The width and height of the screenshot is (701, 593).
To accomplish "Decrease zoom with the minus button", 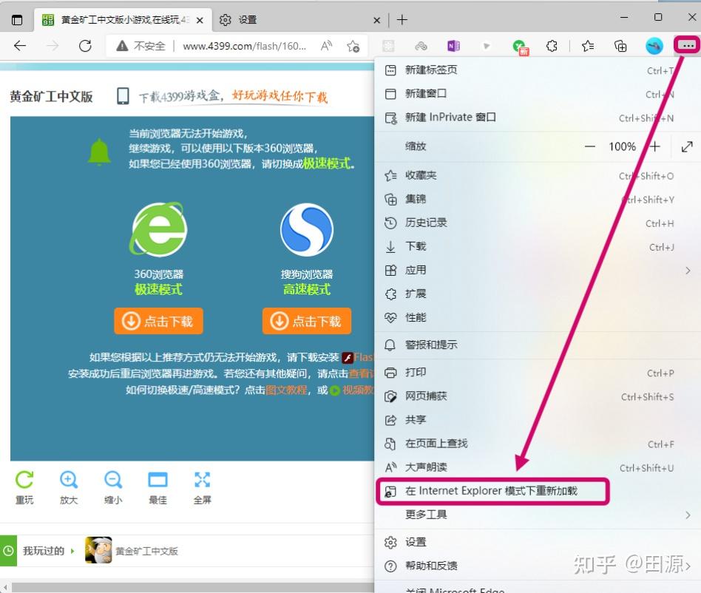I will (589, 146).
